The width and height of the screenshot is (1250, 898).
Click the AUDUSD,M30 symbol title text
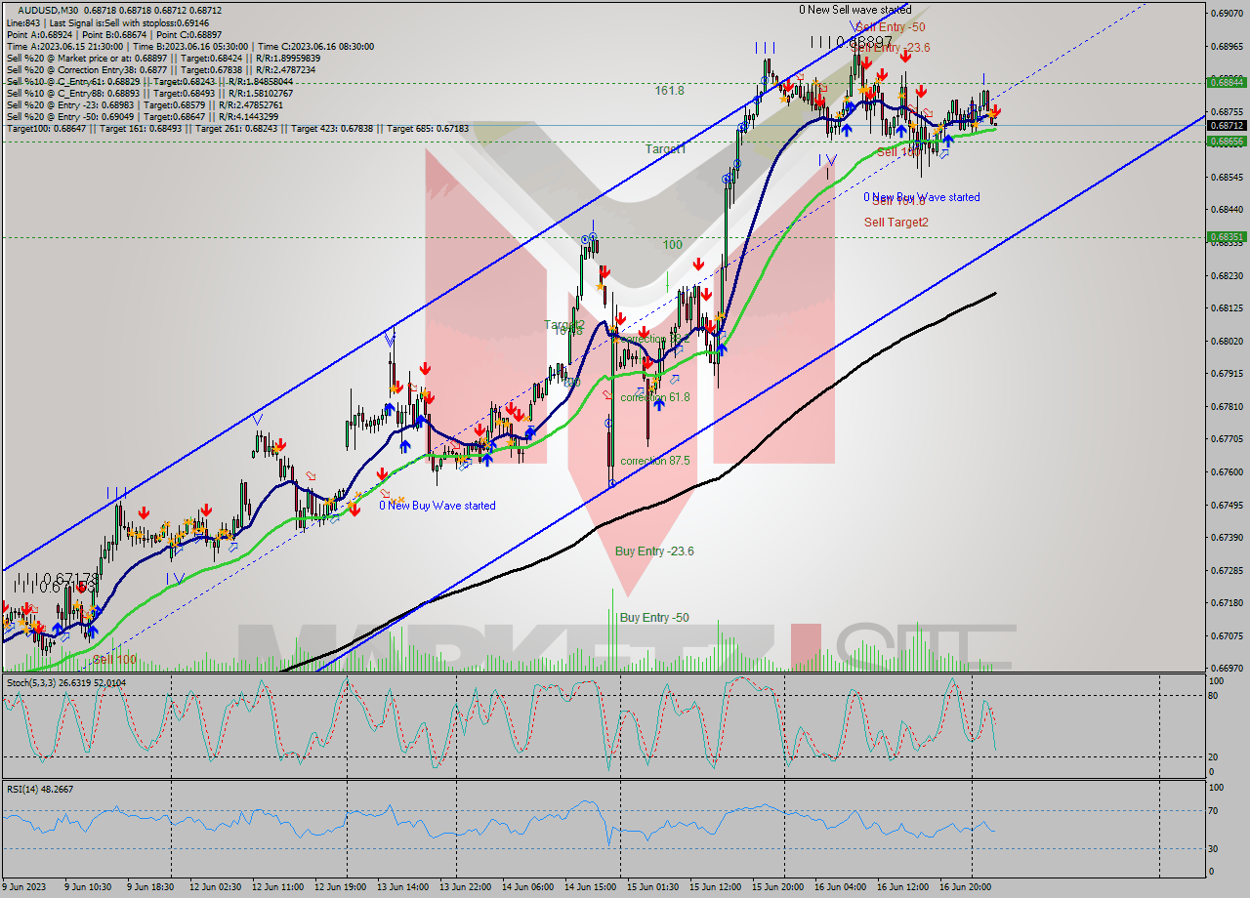click(x=50, y=11)
